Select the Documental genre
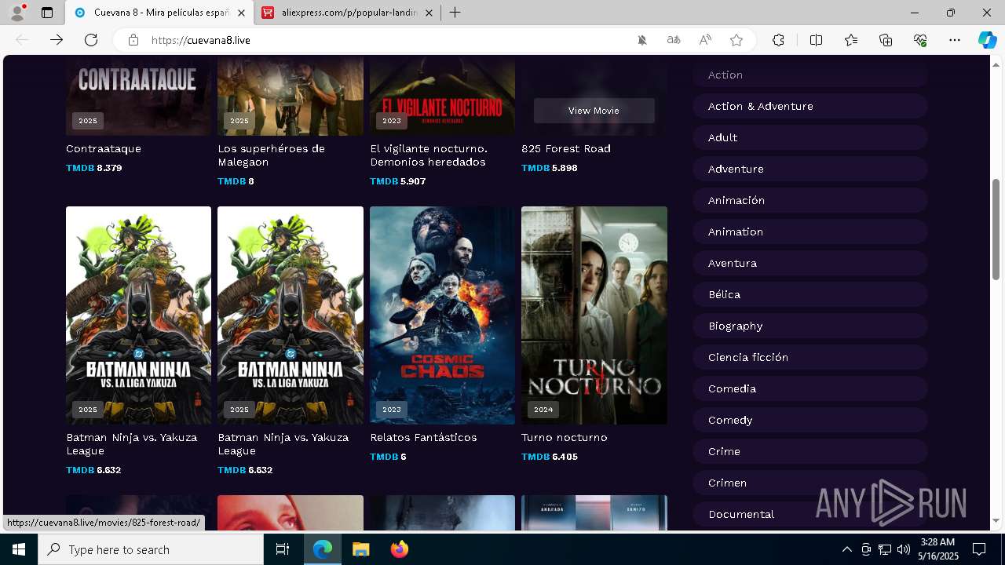This screenshot has height=565, width=1005. click(810, 514)
